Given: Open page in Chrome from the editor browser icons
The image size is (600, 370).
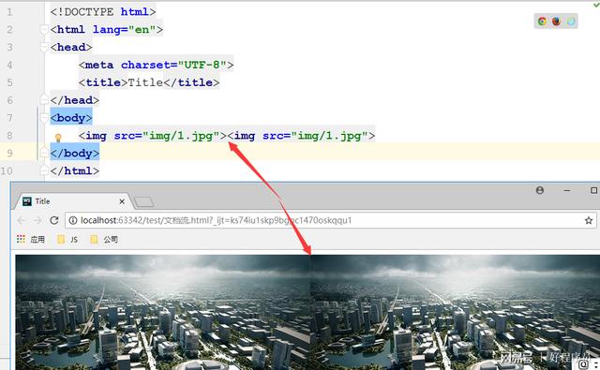Looking at the screenshot, I should point(542,21).
